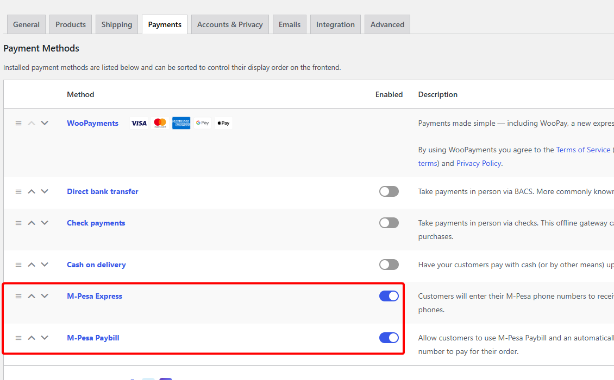
Task: Move M-Pesa Paybill up
Action: pyautogui.click(x=32, y=338)
